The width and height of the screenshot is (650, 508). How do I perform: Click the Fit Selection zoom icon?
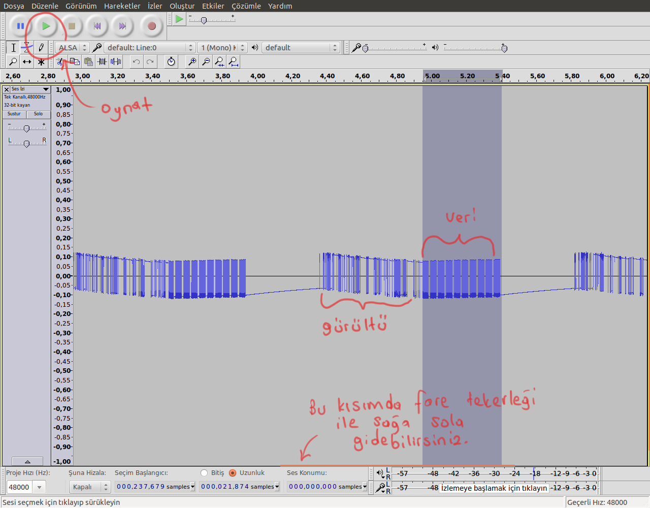click(219, 62)
